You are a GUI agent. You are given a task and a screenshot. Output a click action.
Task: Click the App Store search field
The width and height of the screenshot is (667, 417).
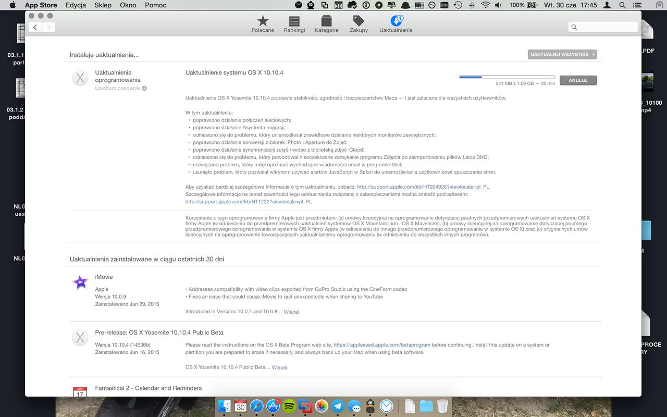[x=603, y=27]
